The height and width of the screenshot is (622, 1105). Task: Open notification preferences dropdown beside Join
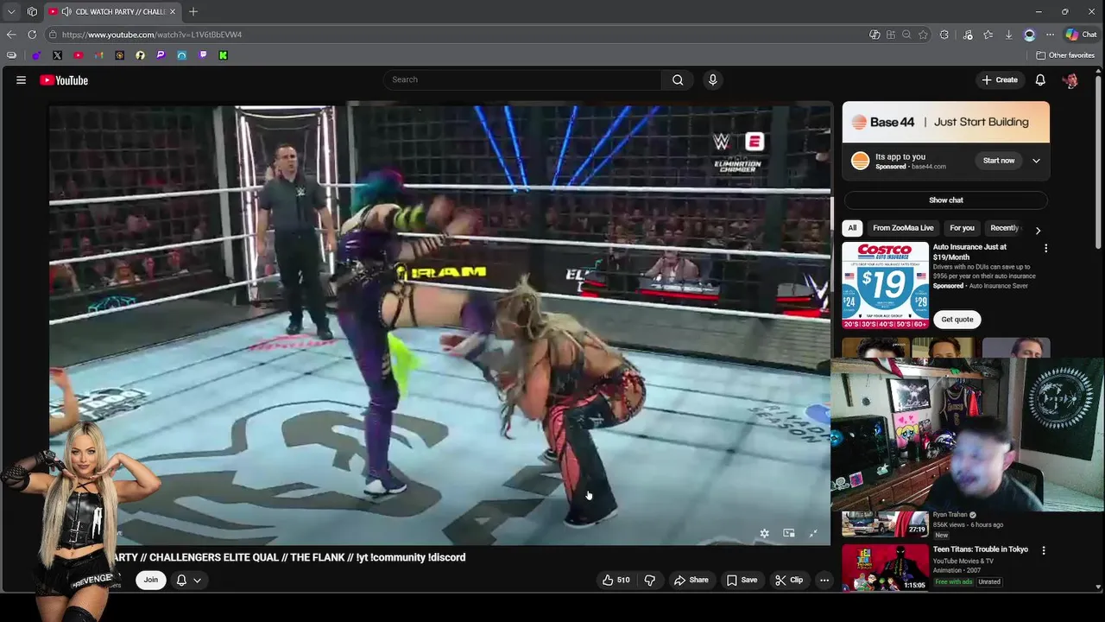pyautogui.click(x=189, y=580)
